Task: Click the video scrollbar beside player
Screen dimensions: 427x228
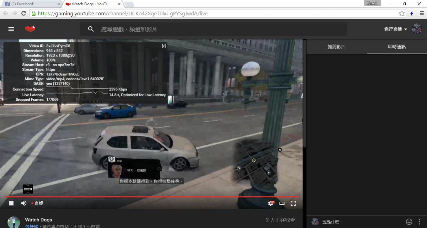Action: click(x=304, y=93)
